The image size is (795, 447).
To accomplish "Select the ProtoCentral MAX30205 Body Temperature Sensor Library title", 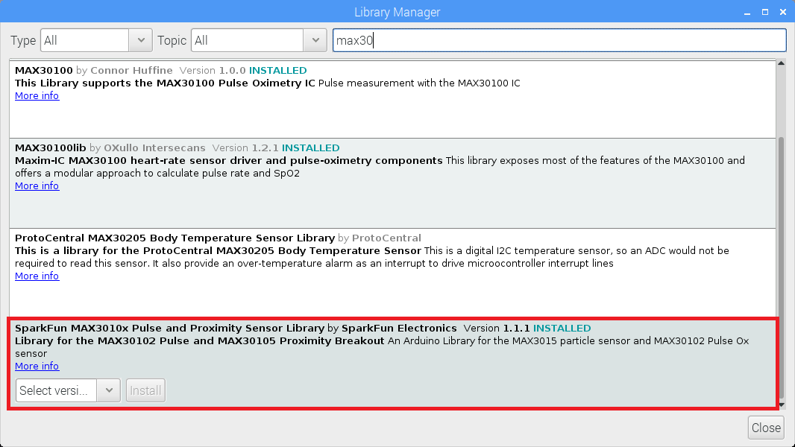I will (x=175, y=238).
